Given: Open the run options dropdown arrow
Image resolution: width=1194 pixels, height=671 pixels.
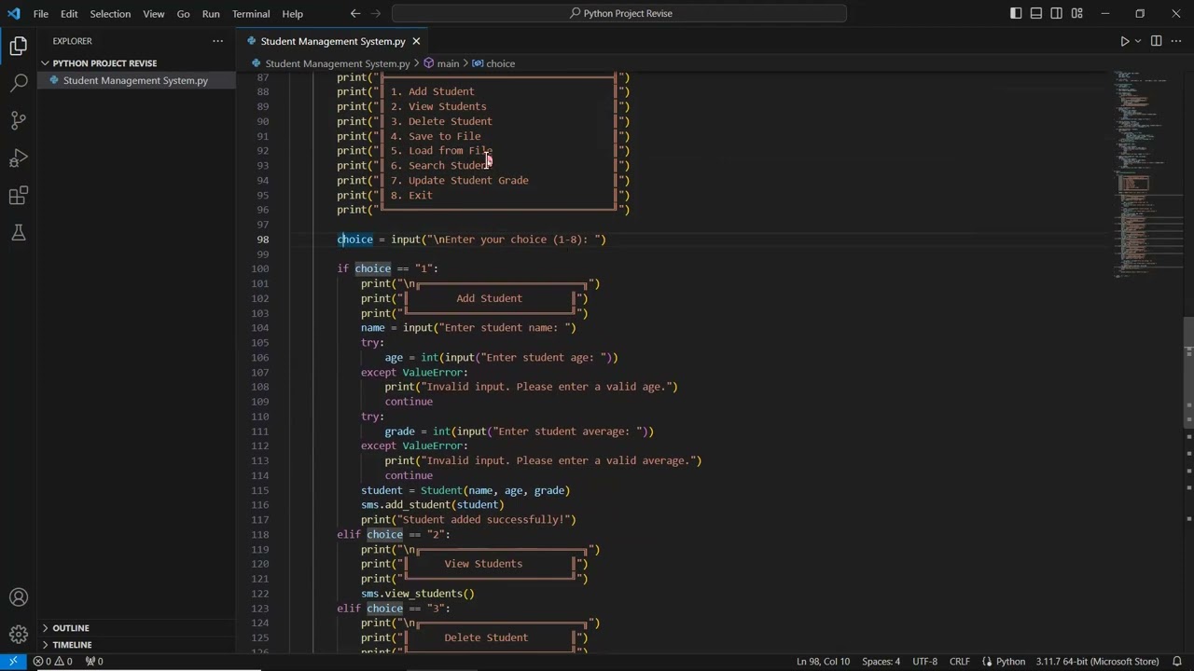Looking at the screenshot, I should (1138, 41).
